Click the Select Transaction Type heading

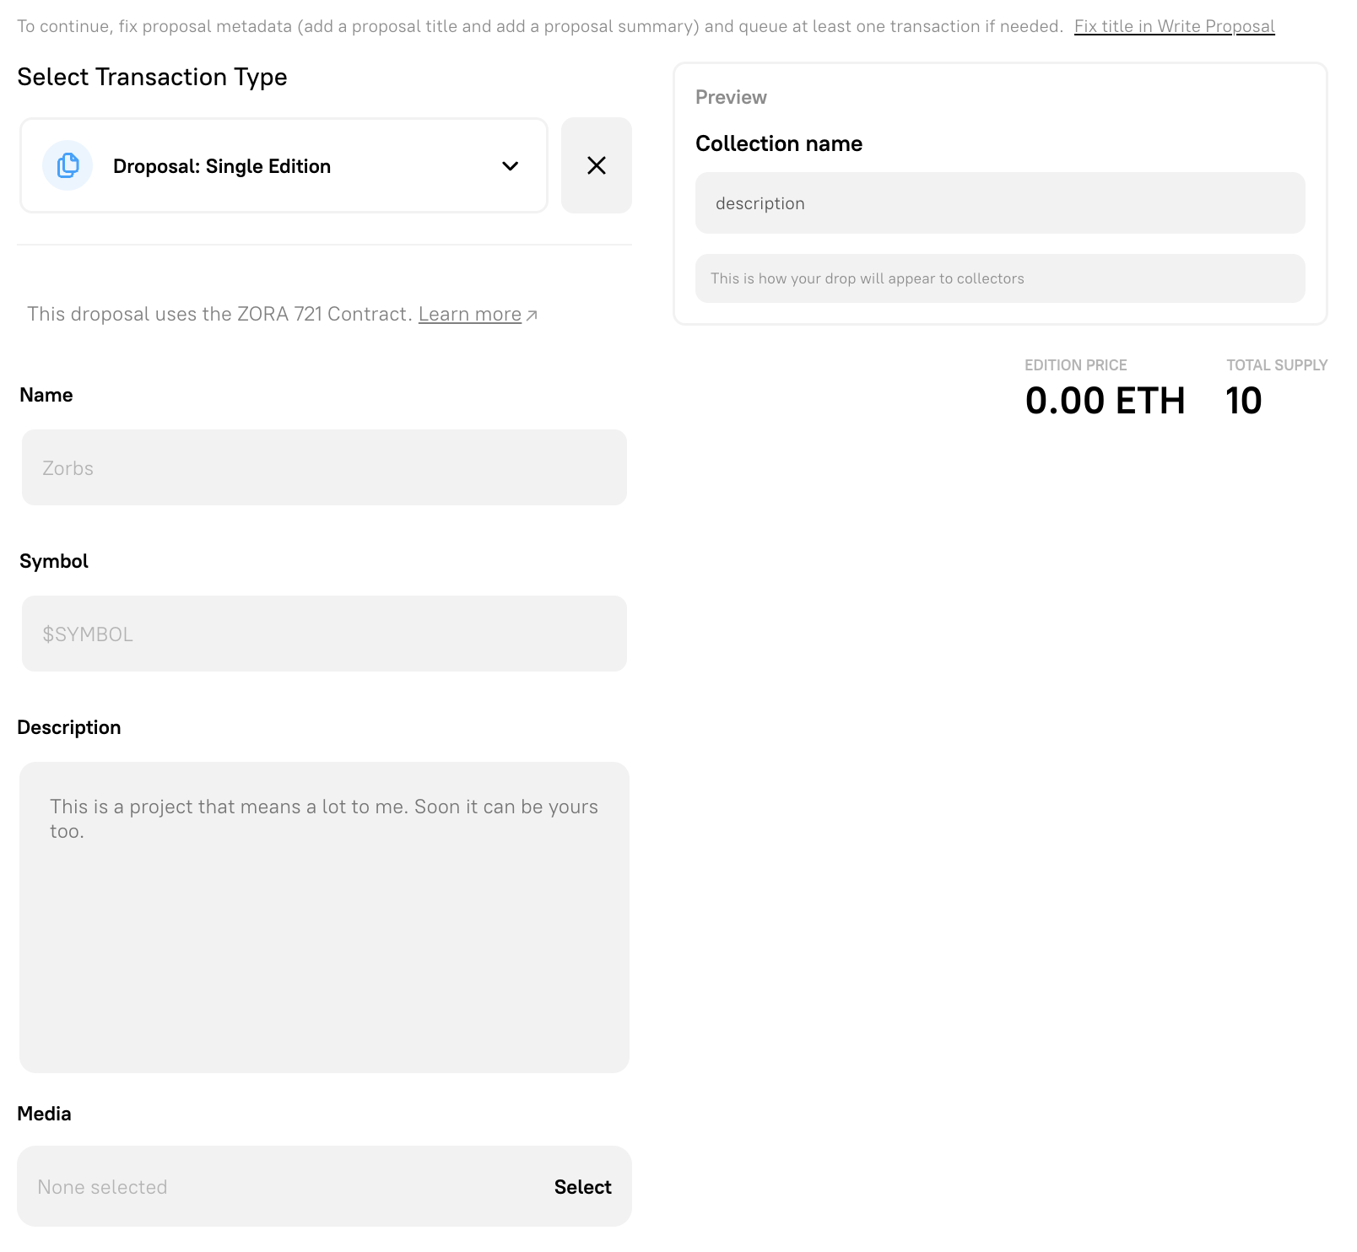[153, 77]
